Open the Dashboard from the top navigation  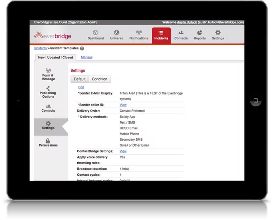pyautogui.click(x=96, y=35)
